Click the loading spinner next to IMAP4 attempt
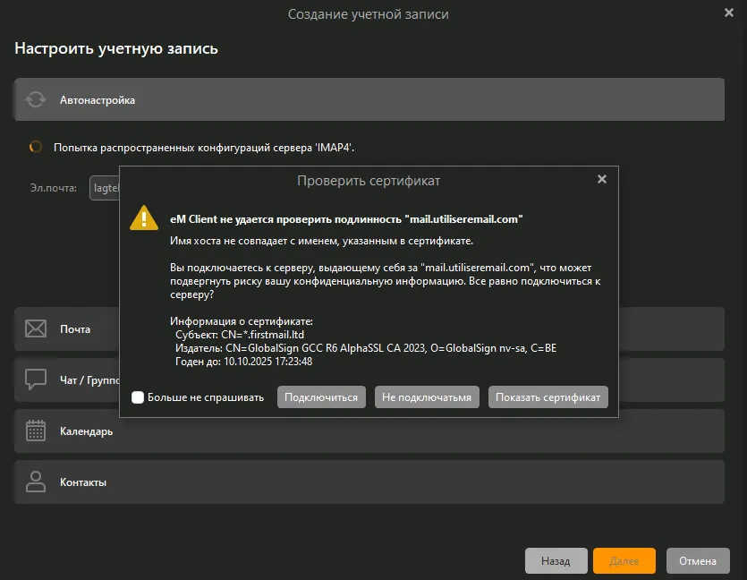 pyautogui.click(x=36, y=147)
